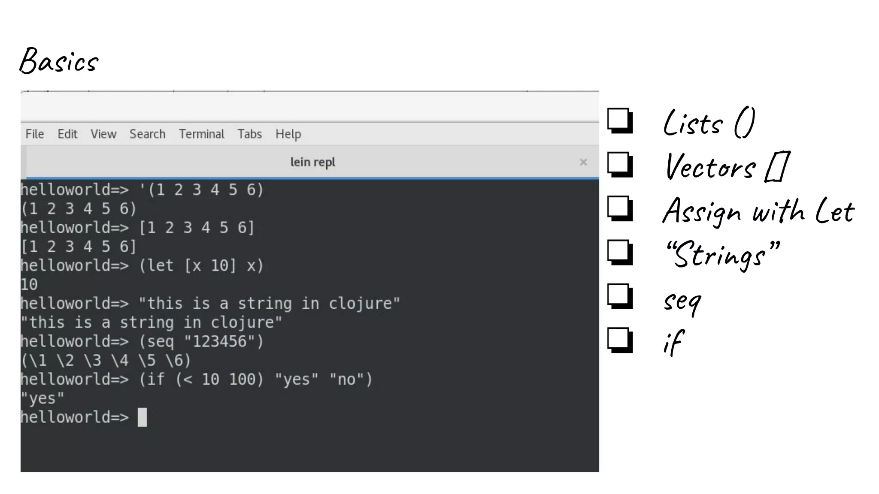This screenshot has height=494, width=879.
Task: Check the if checkbox
Action: tap(620, 340)
